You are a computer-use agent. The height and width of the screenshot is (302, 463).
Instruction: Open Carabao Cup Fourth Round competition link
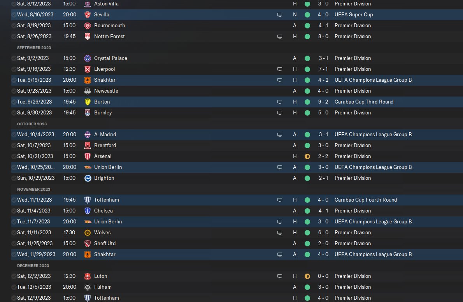pyautogui.click(x=365, y=200)
